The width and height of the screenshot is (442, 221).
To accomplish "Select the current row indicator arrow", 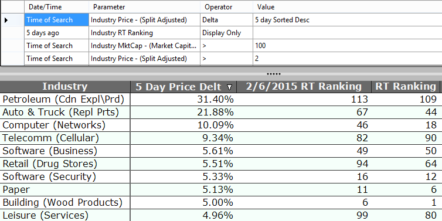I will pyautogui.click(x=6, y=20).
